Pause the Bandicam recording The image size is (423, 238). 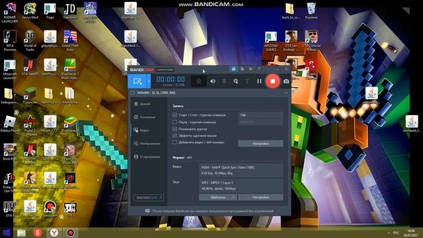259,81
